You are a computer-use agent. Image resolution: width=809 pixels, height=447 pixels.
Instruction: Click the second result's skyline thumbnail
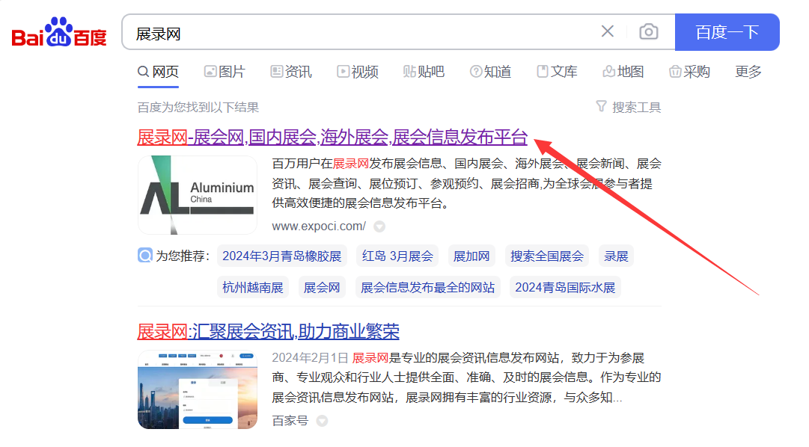point(197,389)
